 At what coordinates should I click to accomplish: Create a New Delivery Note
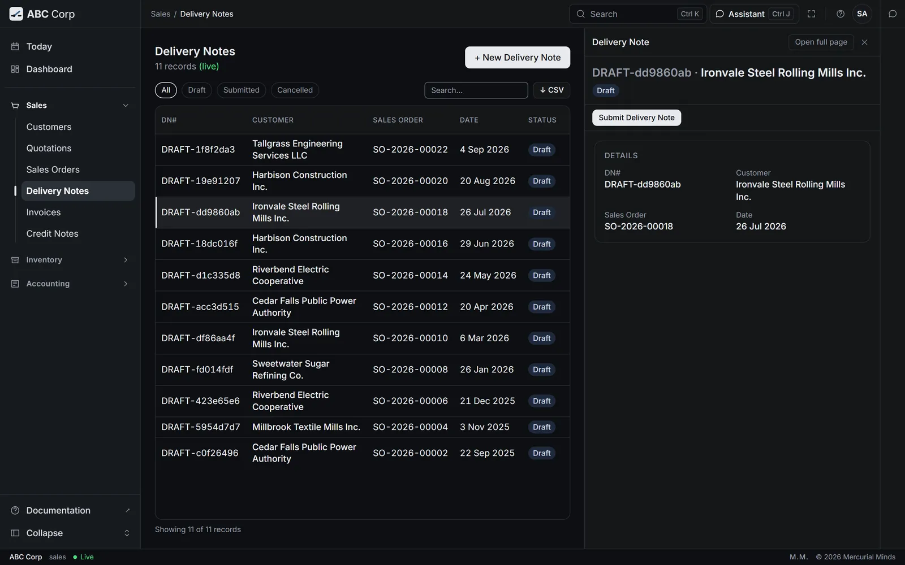pyautogui.click(x=518, y=58)
